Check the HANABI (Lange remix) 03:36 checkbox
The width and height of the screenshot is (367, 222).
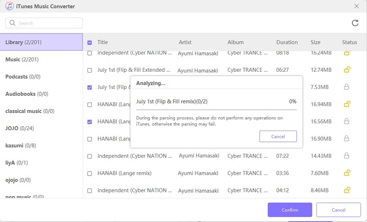coord(90,173)
